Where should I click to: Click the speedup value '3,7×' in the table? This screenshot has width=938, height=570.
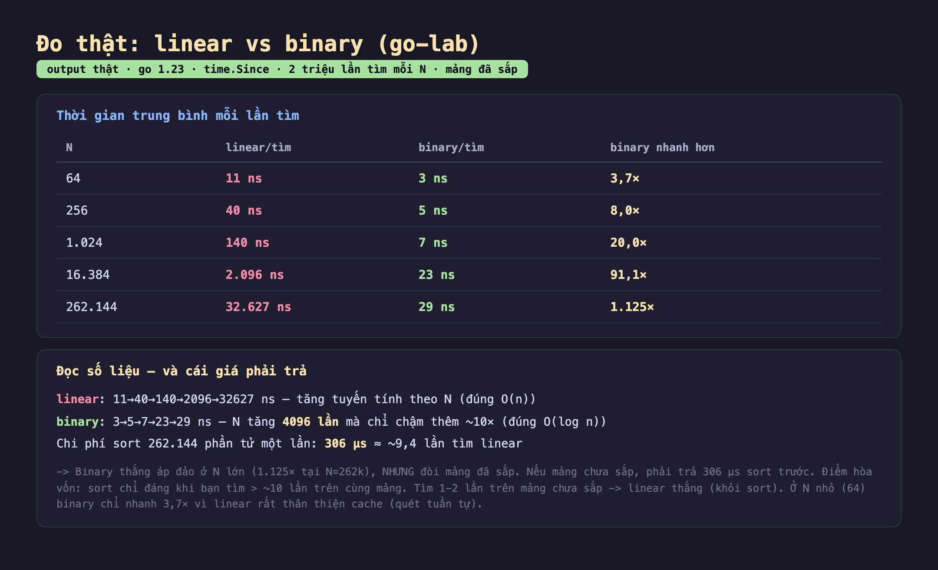(x=624, y=178)
